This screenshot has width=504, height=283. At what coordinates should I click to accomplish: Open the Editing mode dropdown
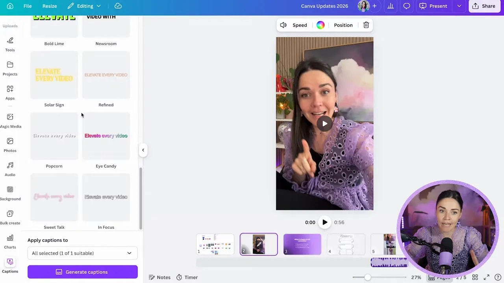[84, 6]
